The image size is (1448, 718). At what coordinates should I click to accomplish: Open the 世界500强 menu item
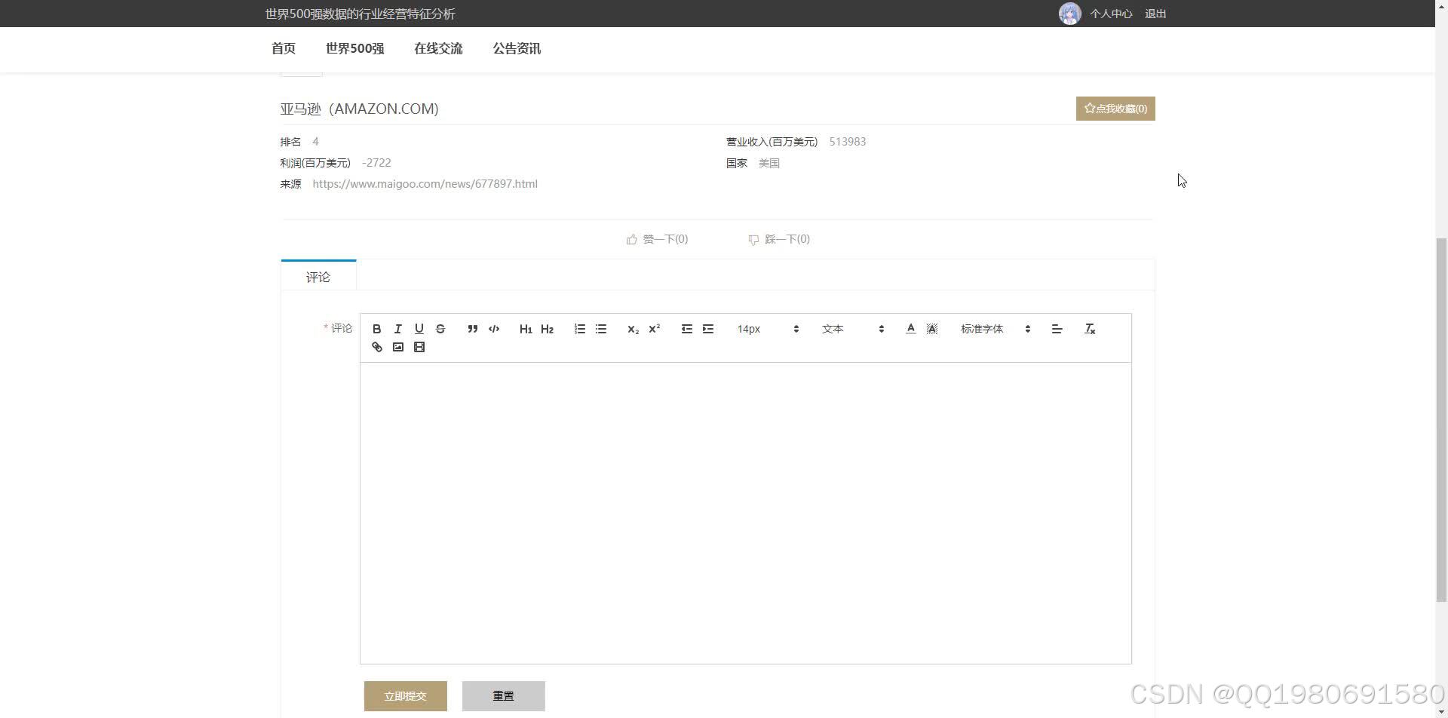coord(355,48)
